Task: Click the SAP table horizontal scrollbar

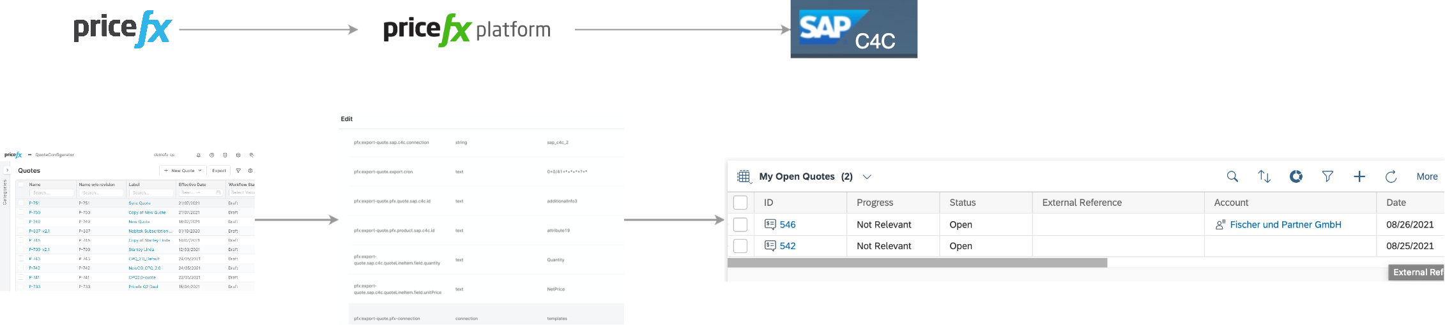Action: point(917,263)
